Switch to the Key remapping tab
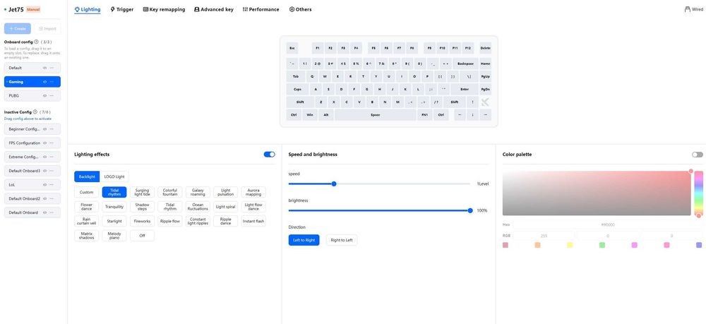The width and height of the screenshot is (706, 324). [164, 9]
